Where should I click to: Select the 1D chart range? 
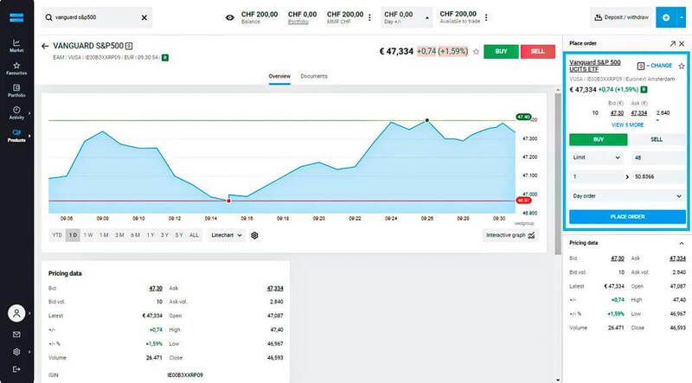click(x=73, y=235)
